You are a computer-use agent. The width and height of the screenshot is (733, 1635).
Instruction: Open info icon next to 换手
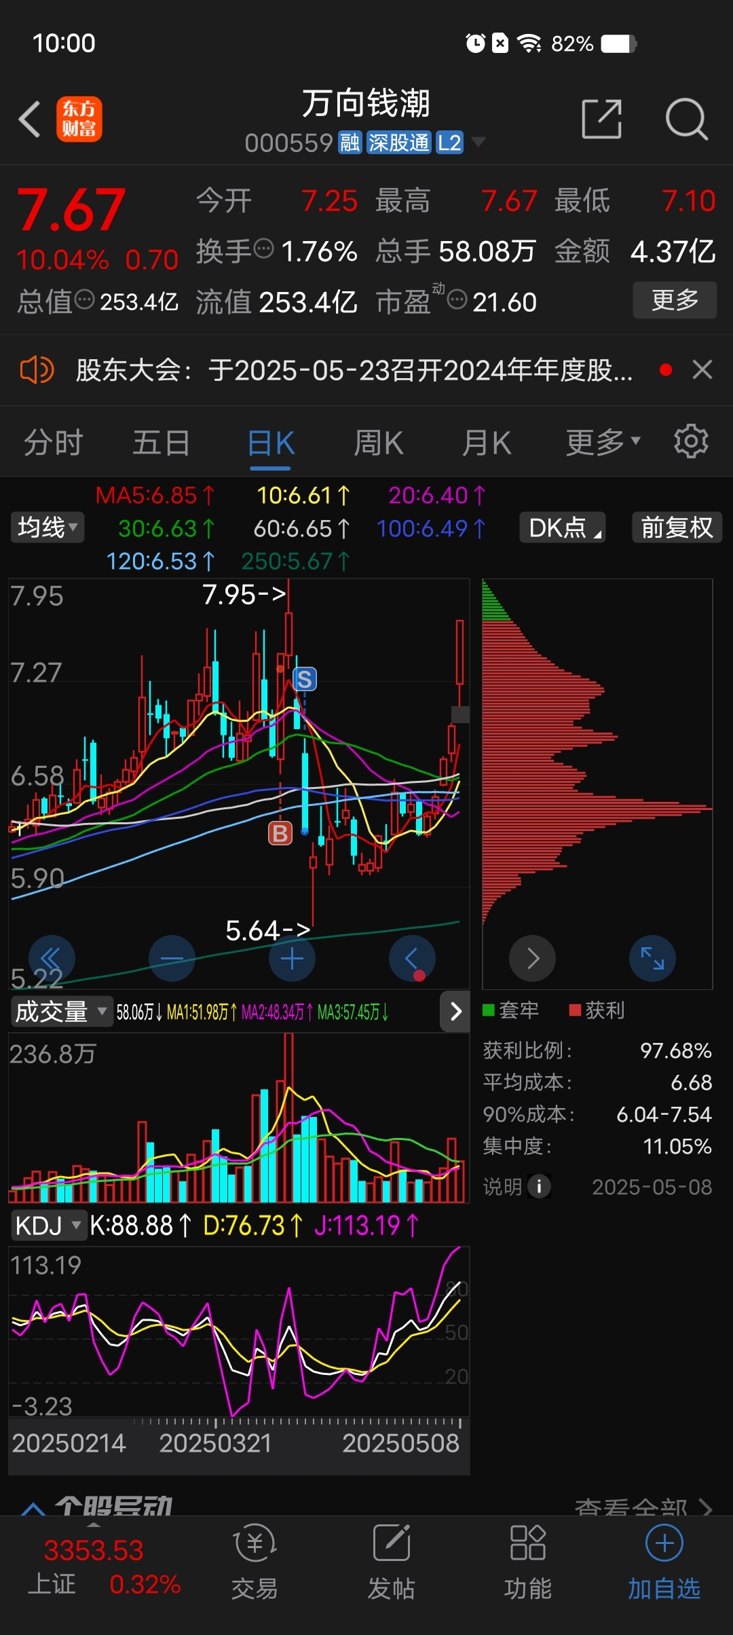coord(263,249)
